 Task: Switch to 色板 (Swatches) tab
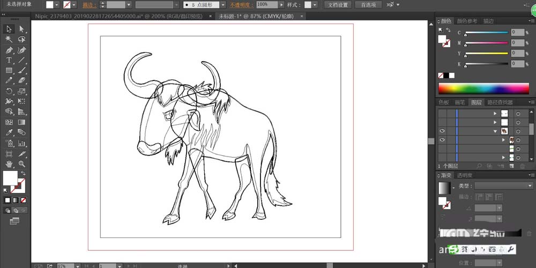click(x=444, y=102)
